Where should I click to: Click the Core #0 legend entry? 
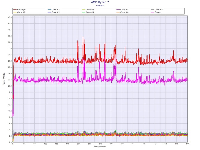pyautogui.click(x=19, y=12)
